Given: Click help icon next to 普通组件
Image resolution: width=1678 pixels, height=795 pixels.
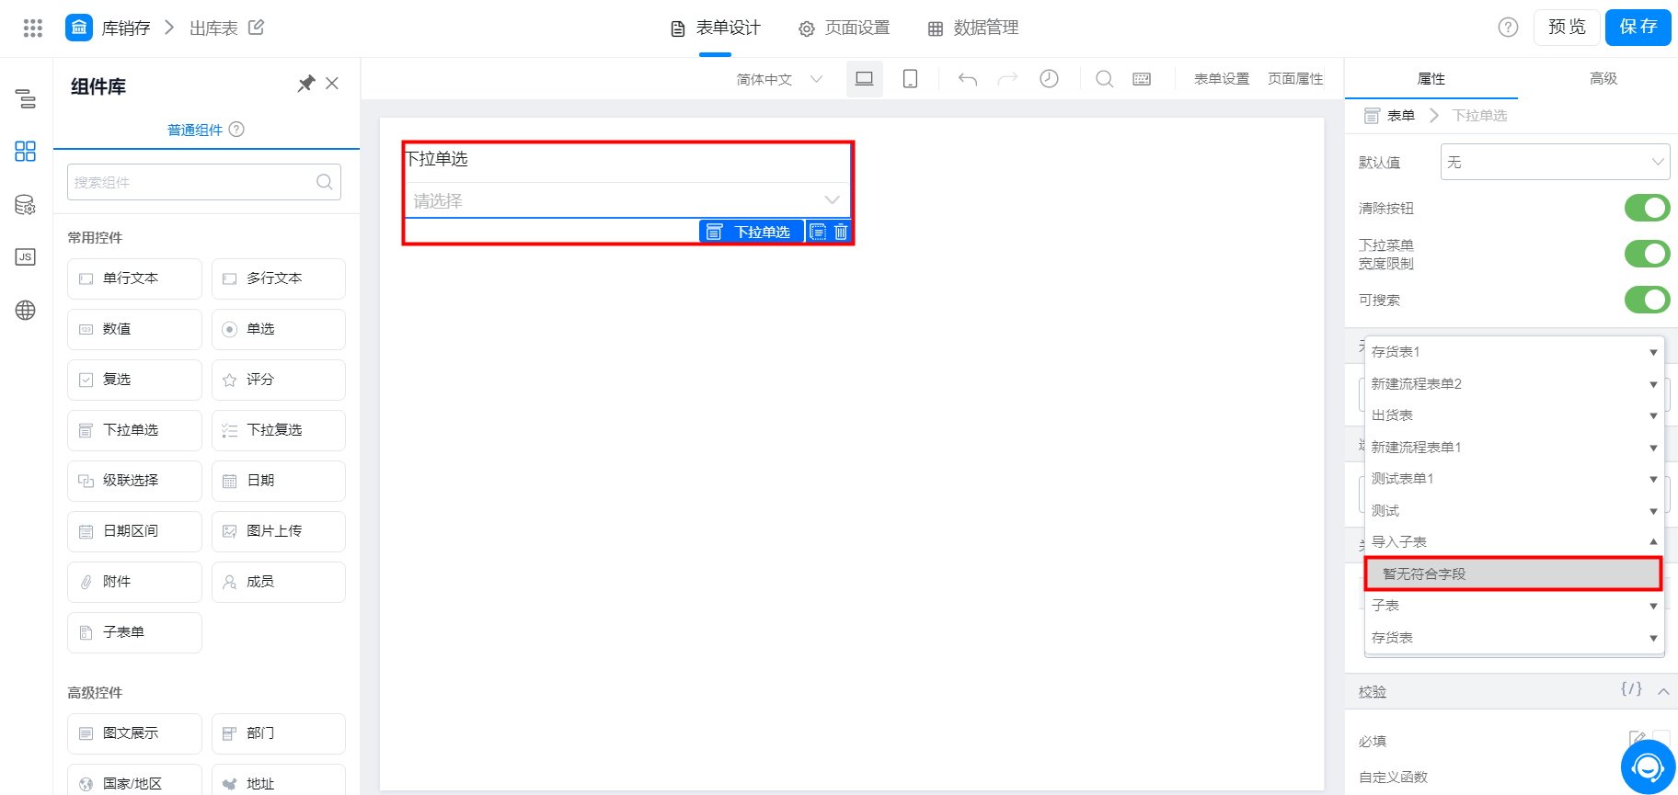Looking at the screenshot, I should point(236,130).
